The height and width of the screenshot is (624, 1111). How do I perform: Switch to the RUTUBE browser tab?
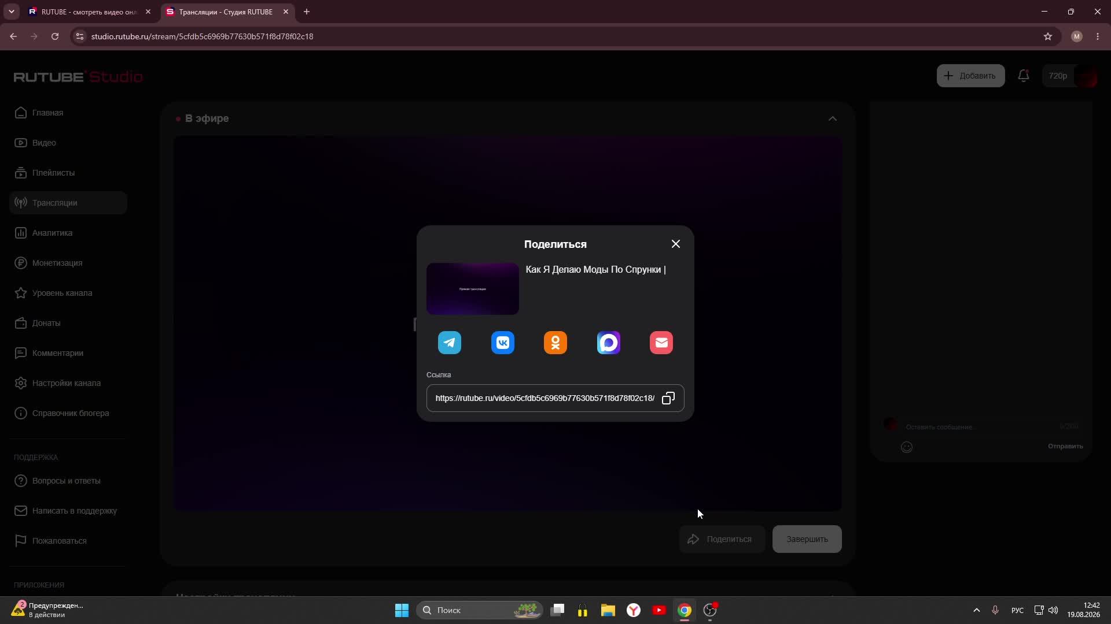coord(89,12)
